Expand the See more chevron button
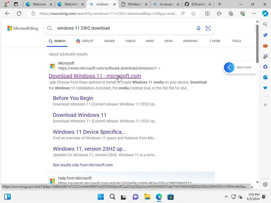Viewport: 271px width, 203px height. 229,67
